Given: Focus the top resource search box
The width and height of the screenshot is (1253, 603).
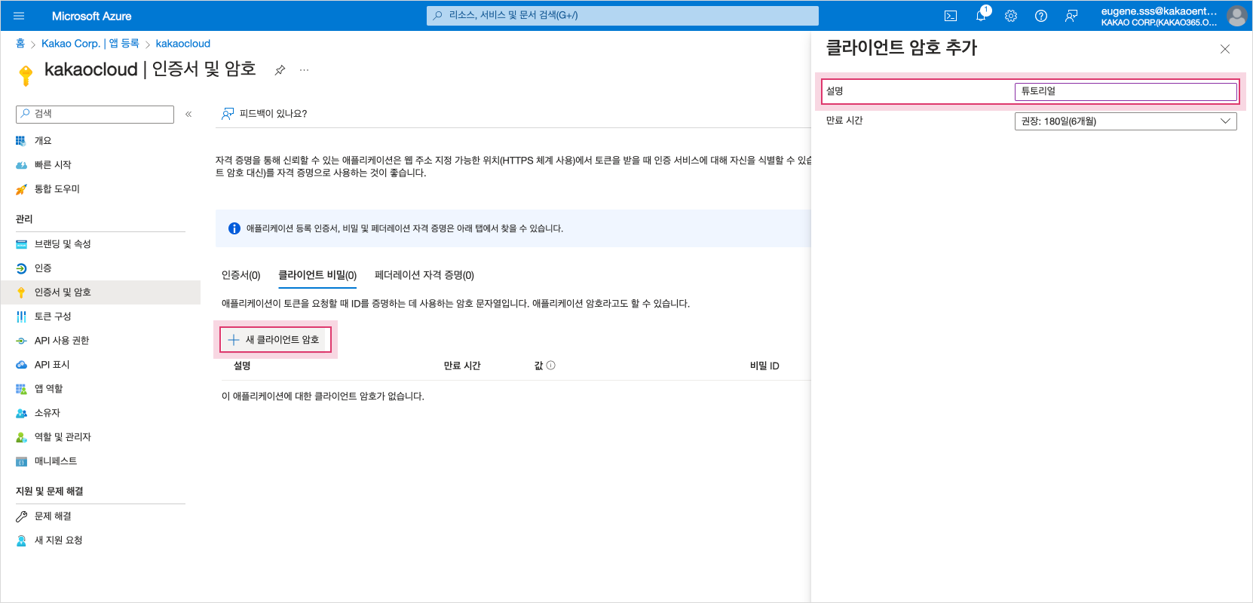Looking at the screenshot, I should coord(623,15).
